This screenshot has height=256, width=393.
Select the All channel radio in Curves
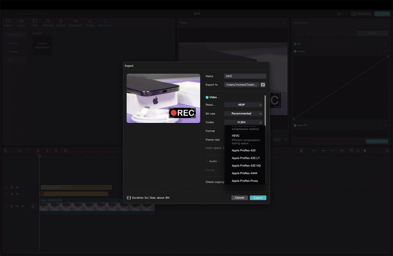click(x=295, y=44)
